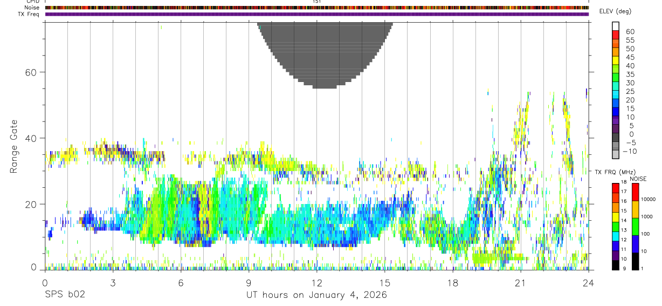Click the '30' label on the elevation scale
Screen dimensions: 662x306
(x=630, y=83)
